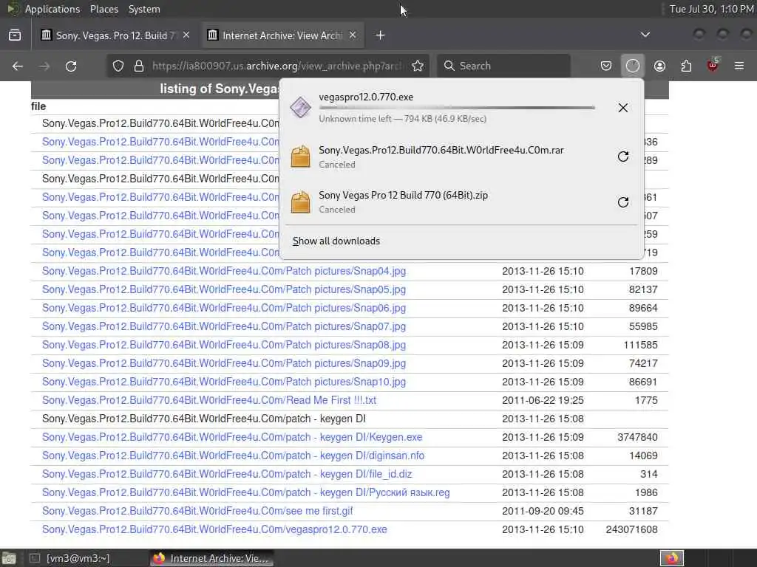Open the Snap08.jpg link
757x567 pixels.
pyautogui.click(x=224, y=345)
